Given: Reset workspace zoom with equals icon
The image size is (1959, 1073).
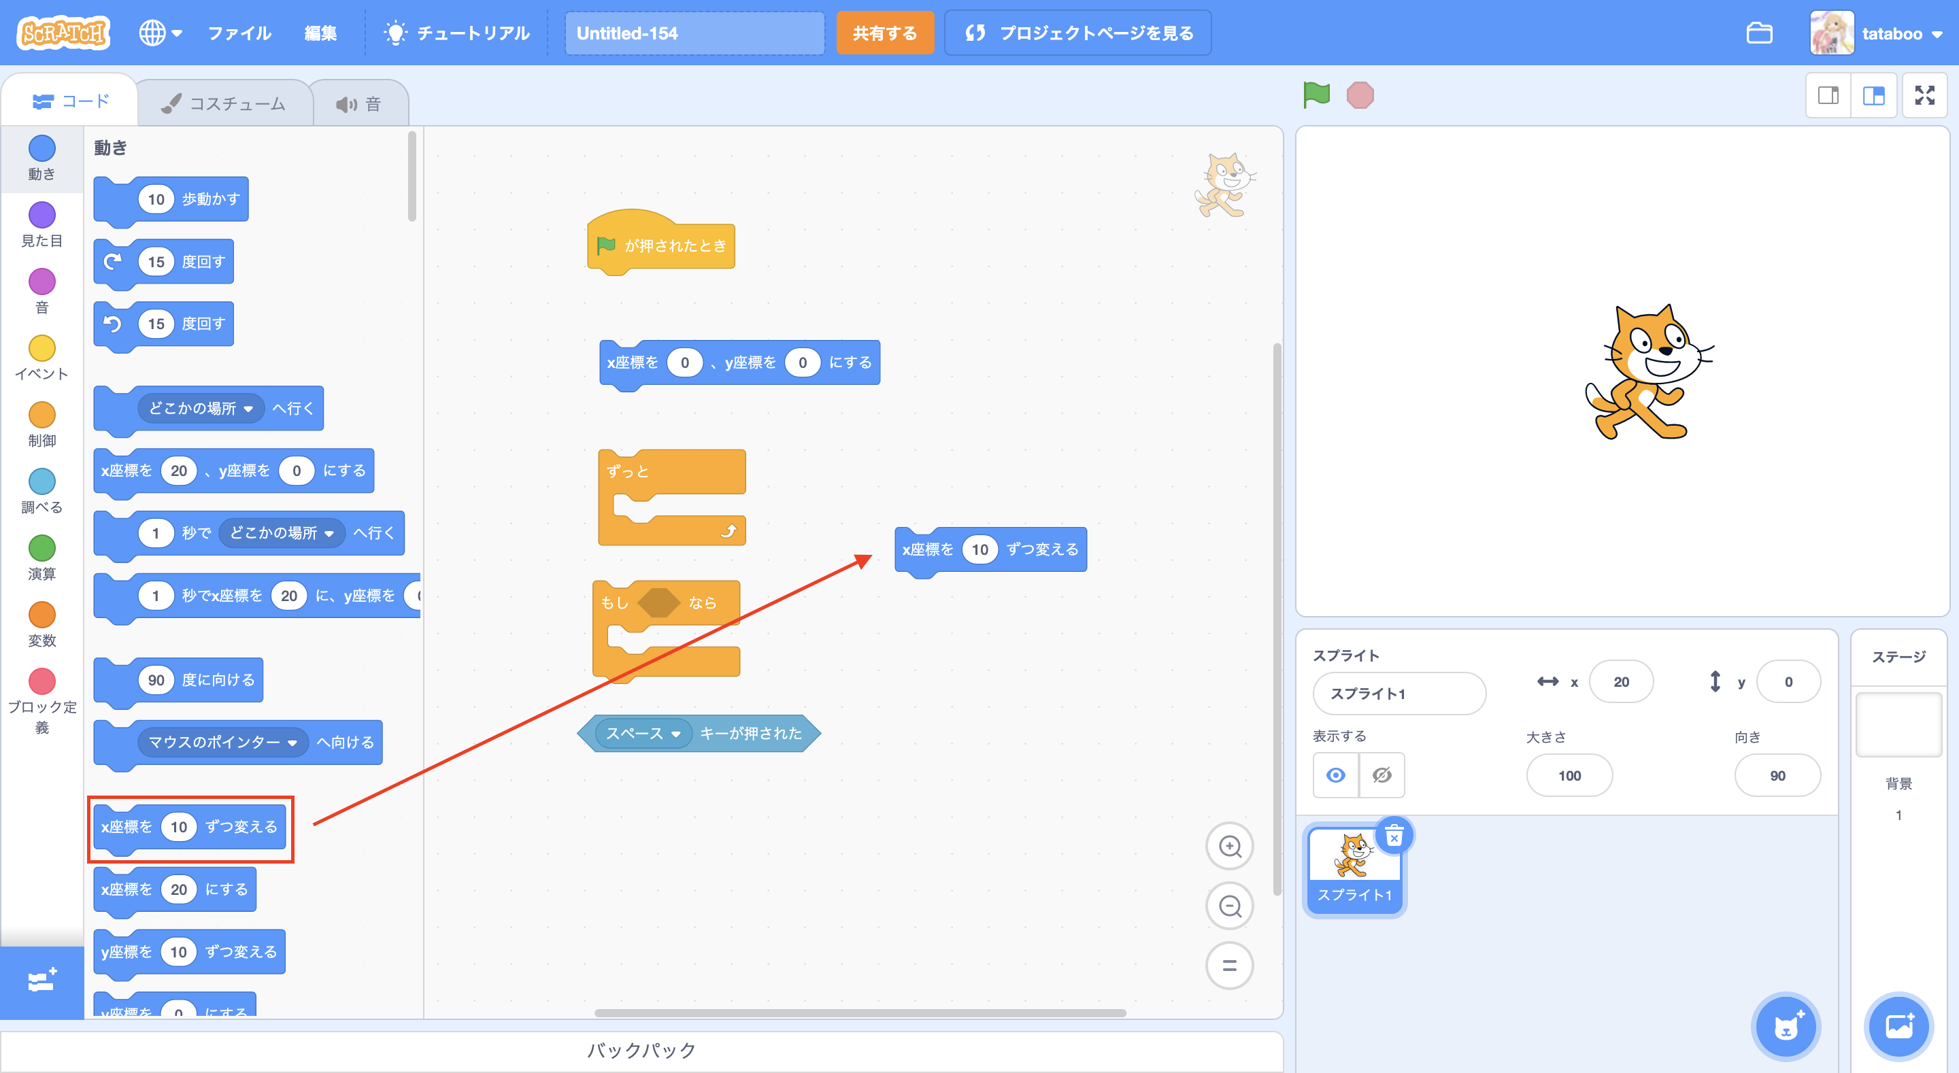Looking at the screenshot, I should [1229, 966].
